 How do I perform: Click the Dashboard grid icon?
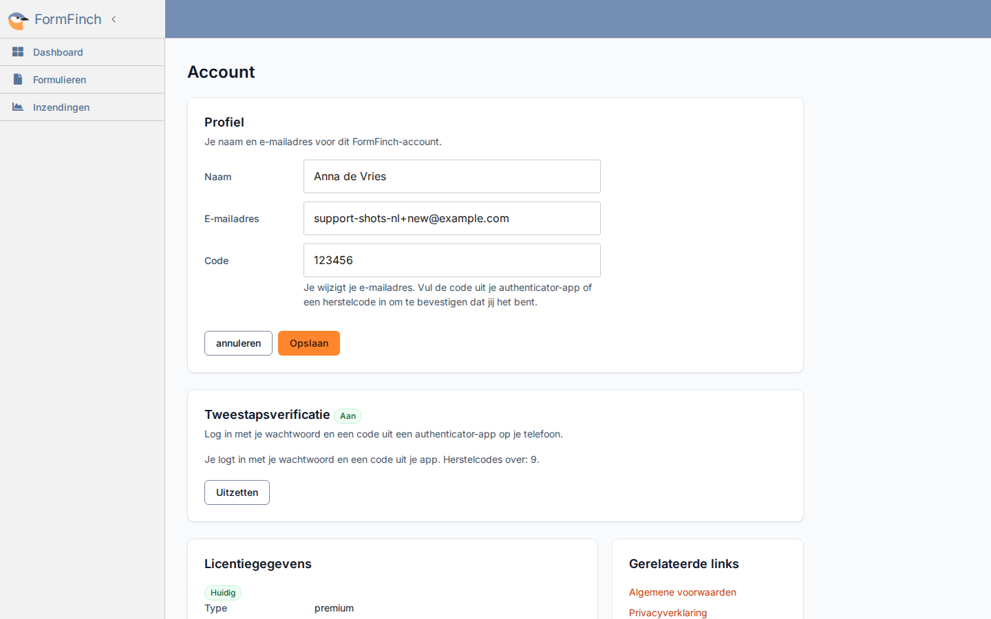tap(18, 52)
